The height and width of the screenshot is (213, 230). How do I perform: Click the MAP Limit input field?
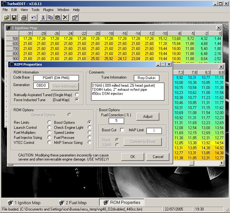tap(154, 131)
